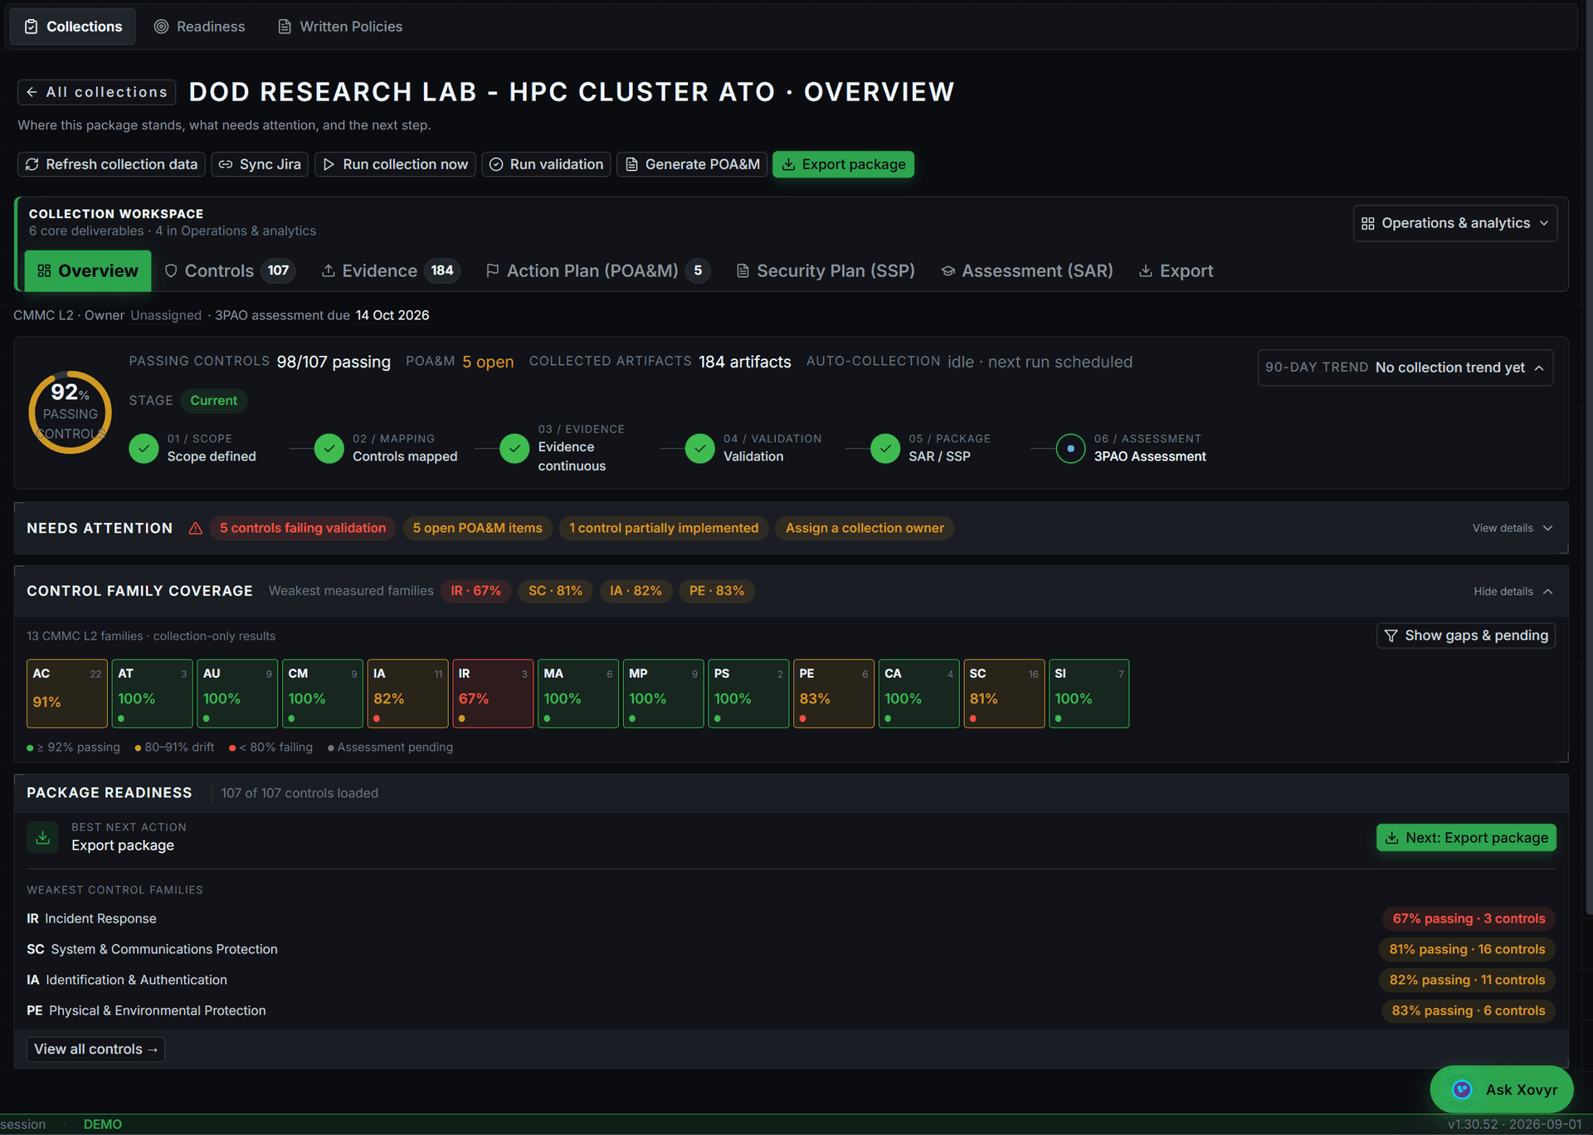Screen dimensions: 1593x1135
Task: Collapse the 90-day trend panel
Action: pyautogui.click(x=1405, y=368)
